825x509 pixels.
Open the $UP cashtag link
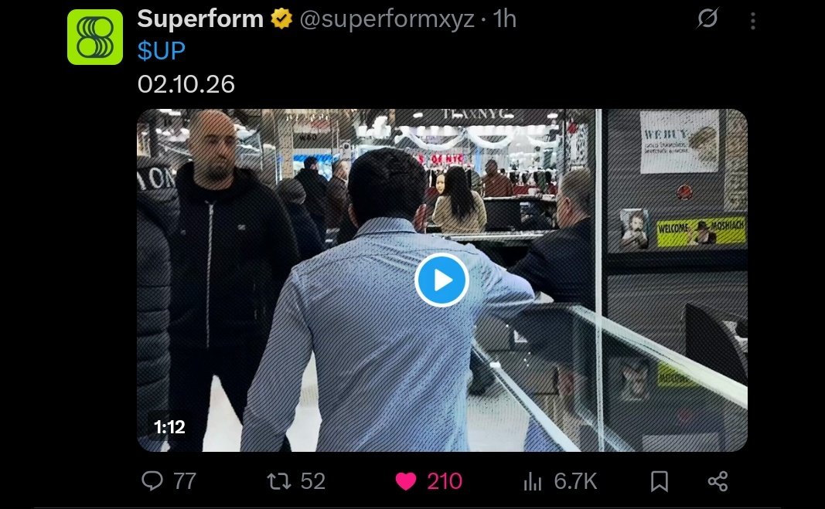(162, 51)
